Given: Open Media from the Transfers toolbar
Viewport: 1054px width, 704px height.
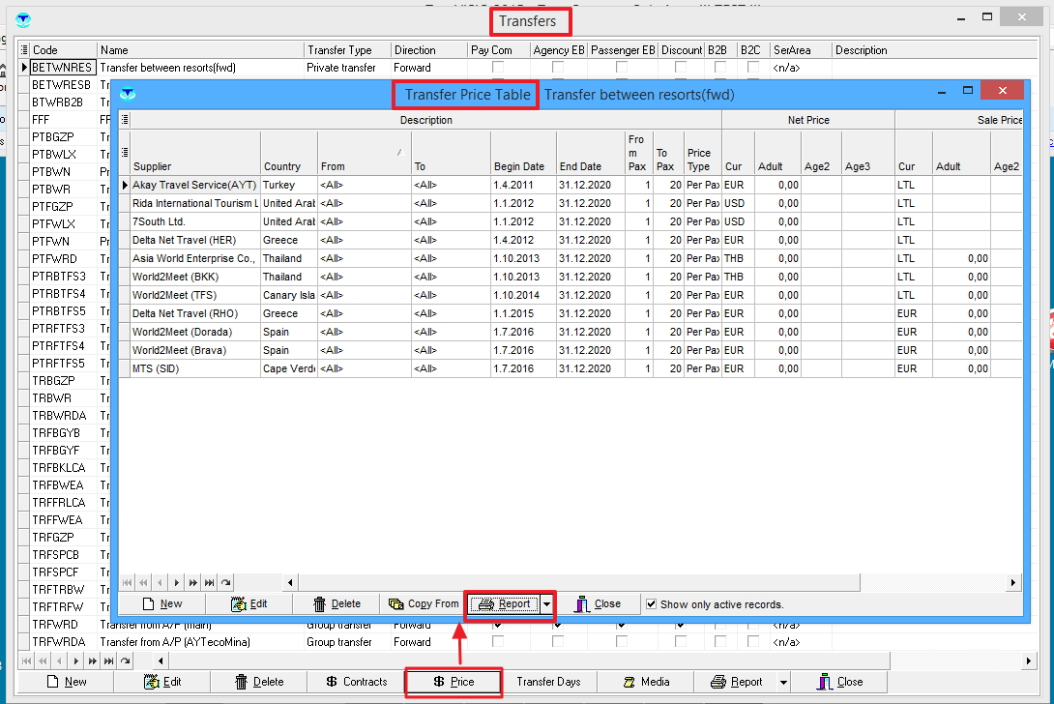Looking at the screenshot, I should pos(645,682).
